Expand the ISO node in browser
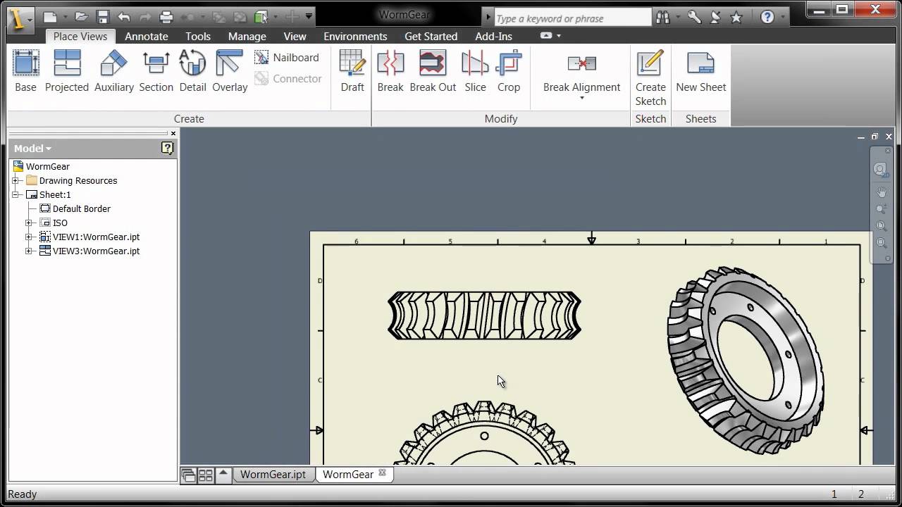The width and height of the screenshot is (902, 507). (29, 223)
